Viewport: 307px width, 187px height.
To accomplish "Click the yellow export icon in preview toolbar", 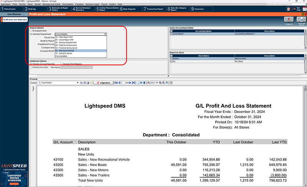I will click(91, 83).
